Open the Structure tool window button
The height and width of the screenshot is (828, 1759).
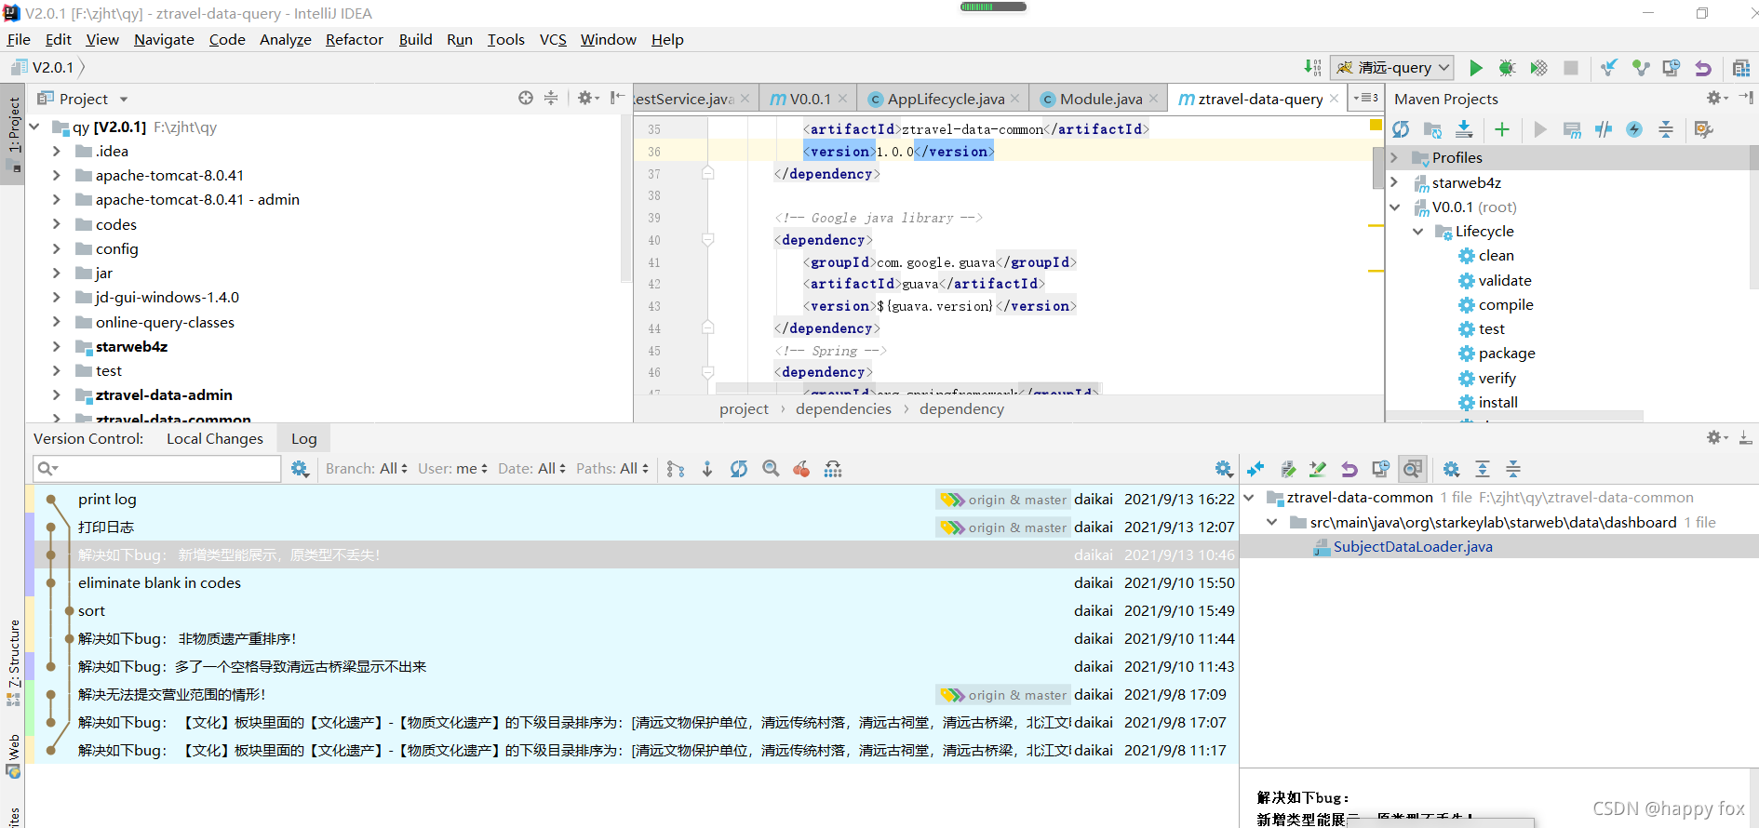[x=13, y=663]
